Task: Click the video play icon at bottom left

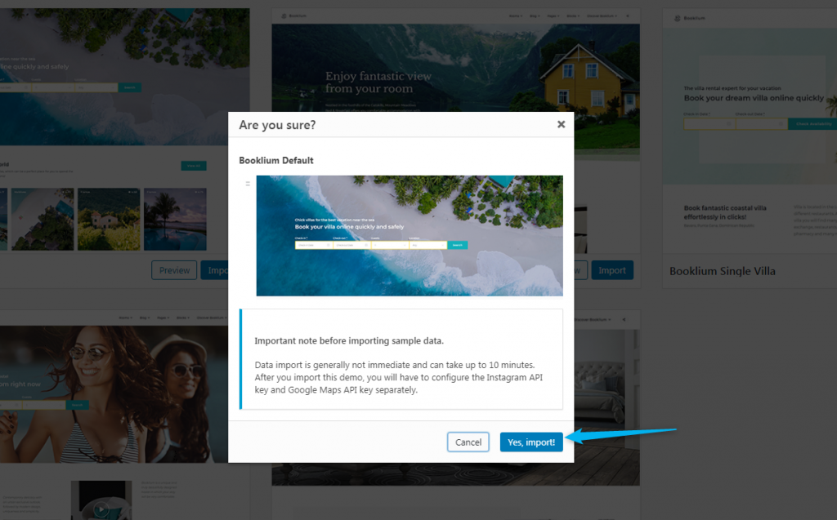Action: (101, 509)
